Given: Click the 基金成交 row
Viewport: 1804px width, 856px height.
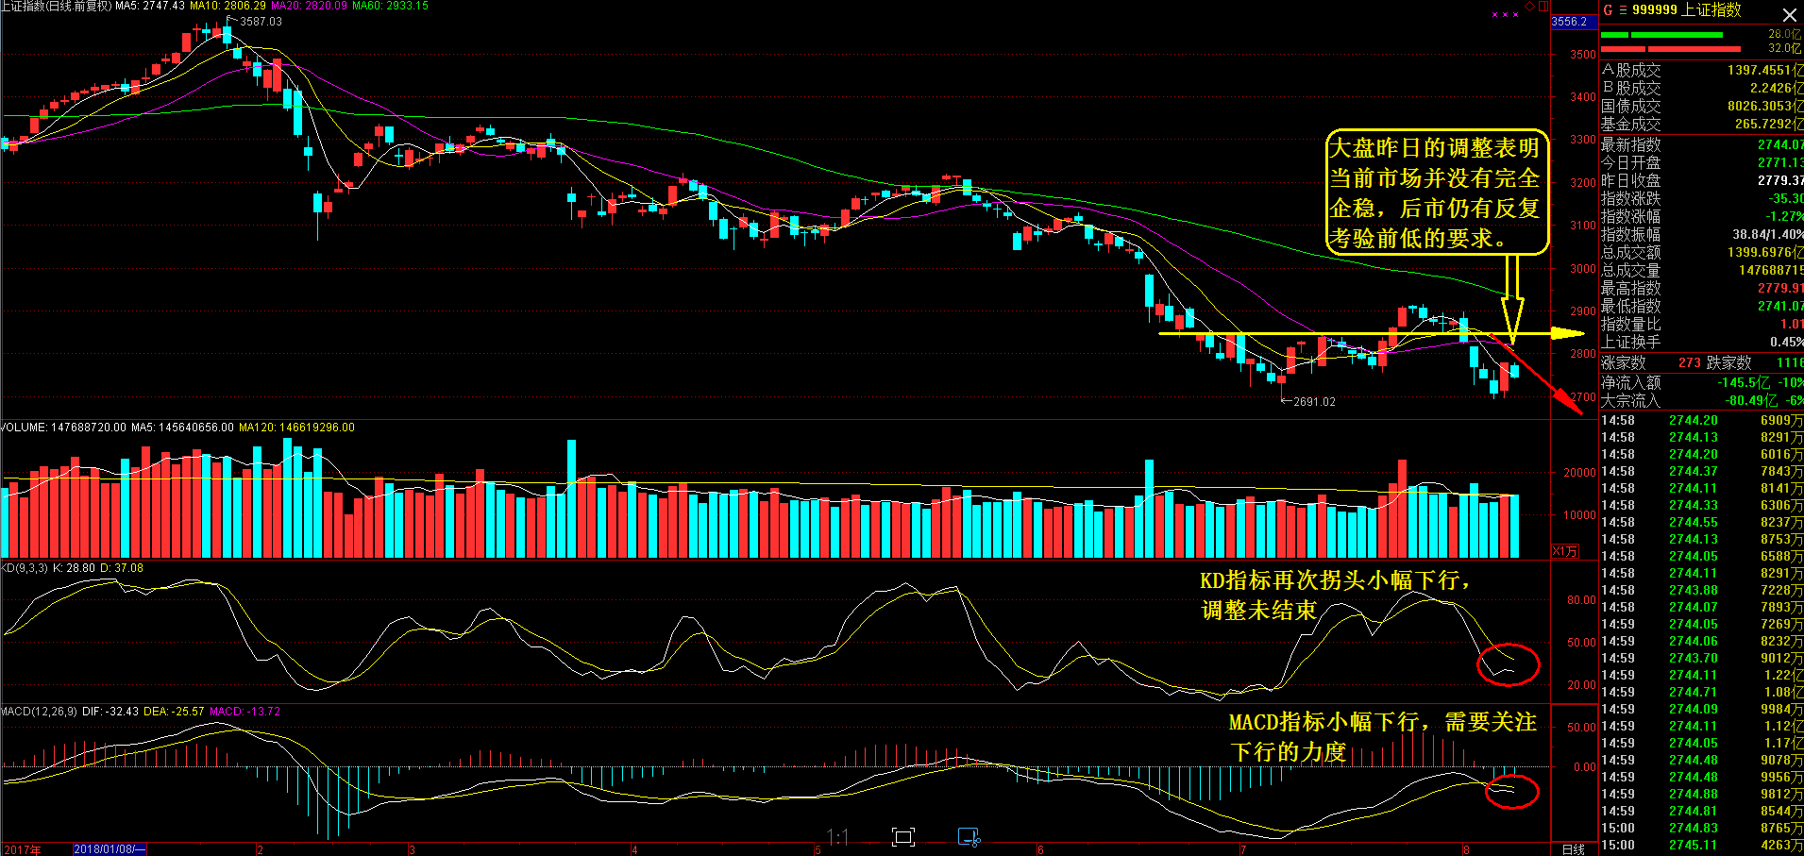Looking at the screenshot, I should pos(1701,125).
